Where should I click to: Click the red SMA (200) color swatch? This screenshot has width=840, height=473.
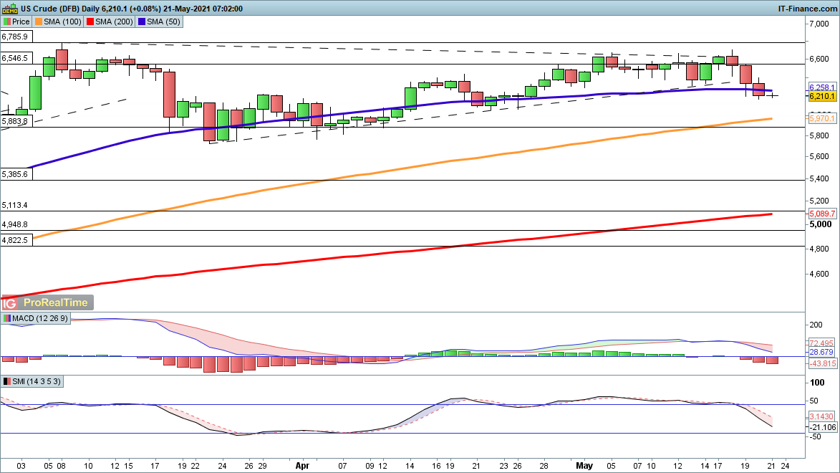coord(90,21)
